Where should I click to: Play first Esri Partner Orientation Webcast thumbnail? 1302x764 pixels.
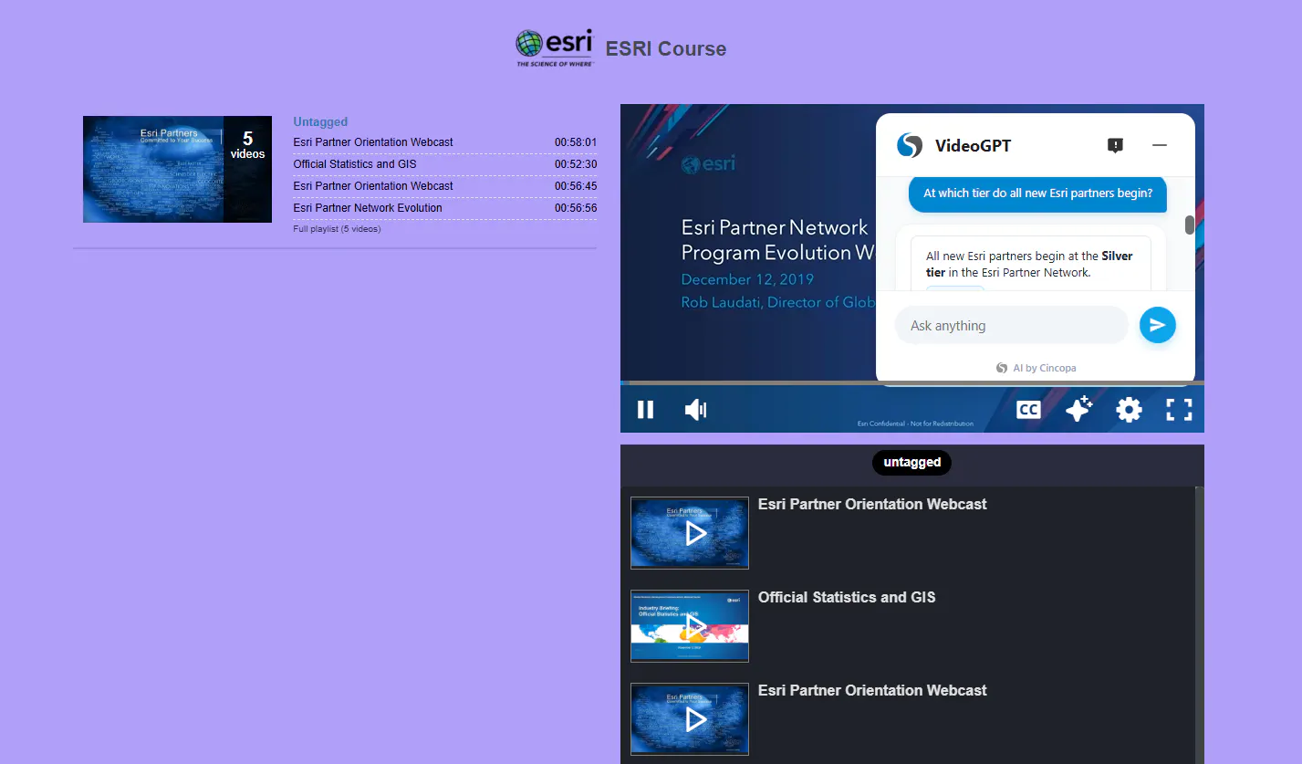click(690, 533)
